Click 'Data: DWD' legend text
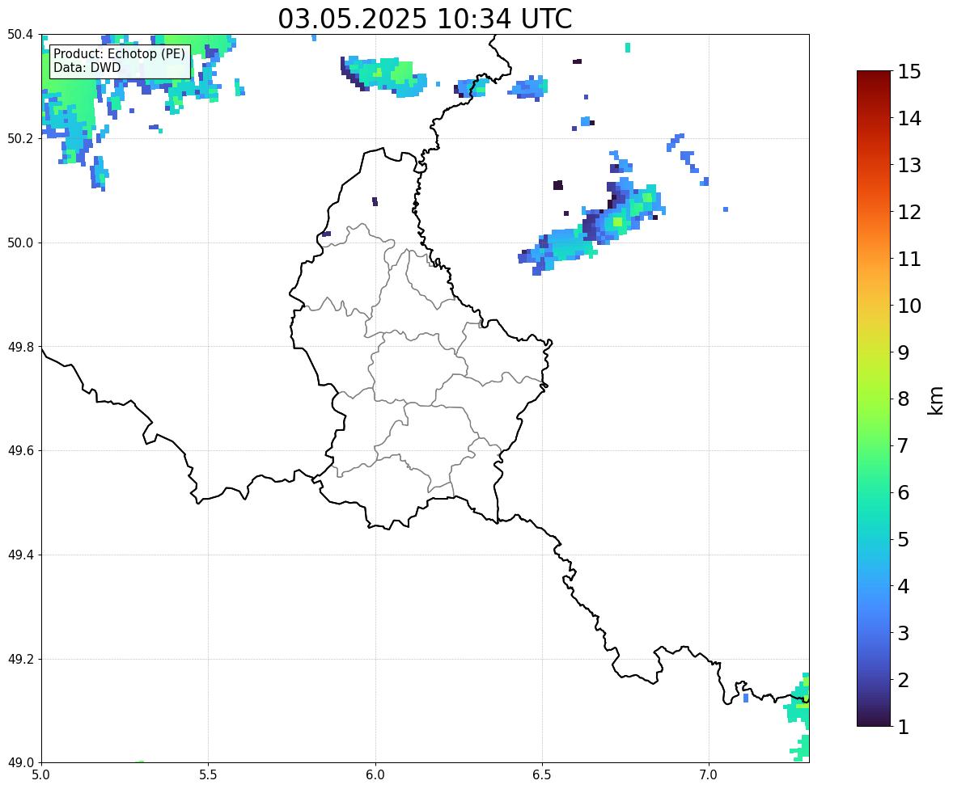Screen dimensions: 953x789 click(x=87, y=67)
